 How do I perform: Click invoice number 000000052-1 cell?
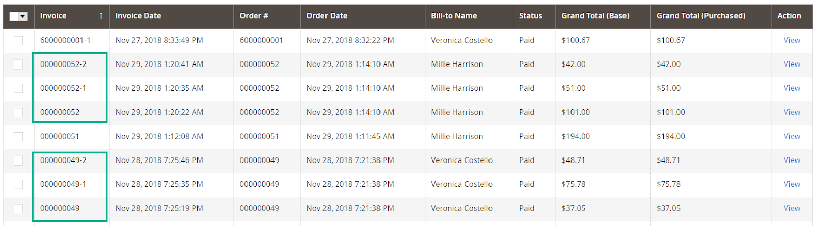coord(63,88)
